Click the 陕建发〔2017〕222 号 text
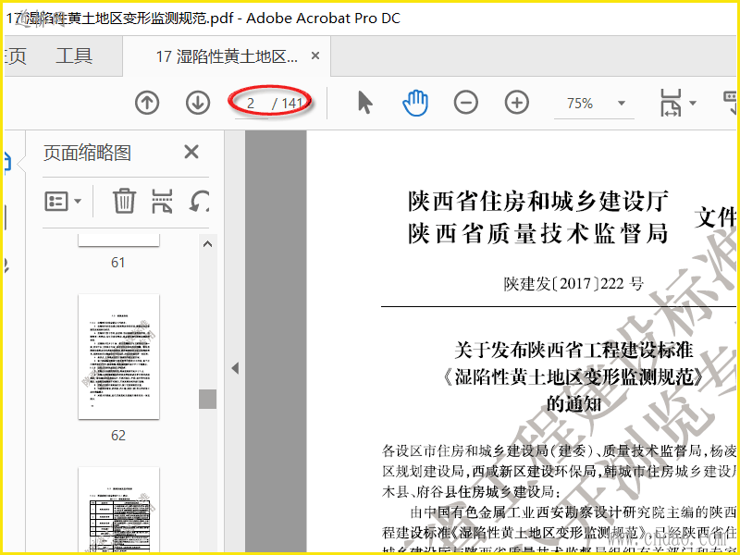This screenshot has width=740, height=555. pos(573,284)
